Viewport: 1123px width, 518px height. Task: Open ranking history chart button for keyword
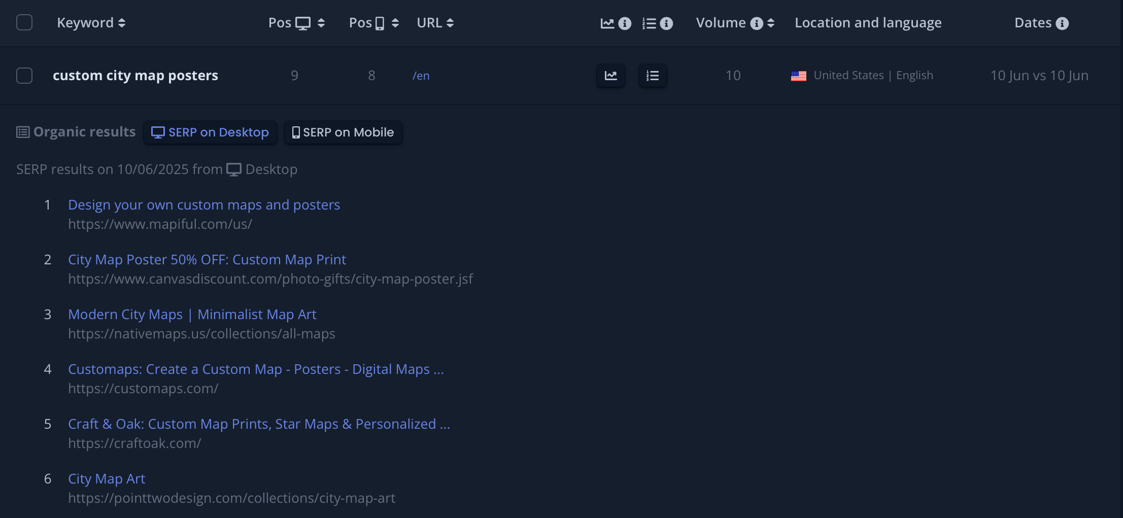click(x=611, y=76)
